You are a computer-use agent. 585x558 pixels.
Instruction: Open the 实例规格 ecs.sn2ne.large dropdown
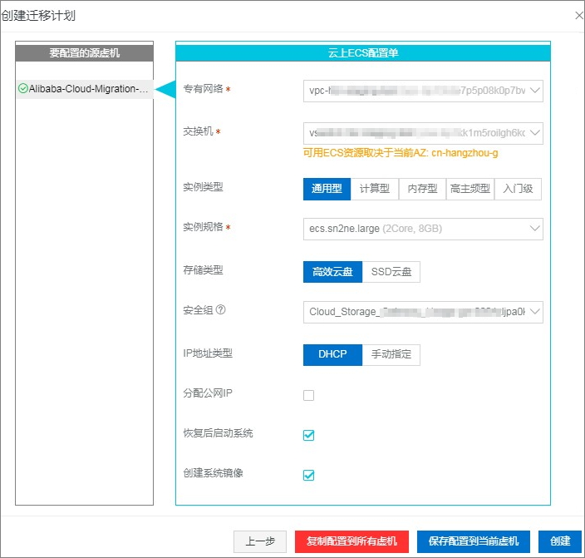423,229
